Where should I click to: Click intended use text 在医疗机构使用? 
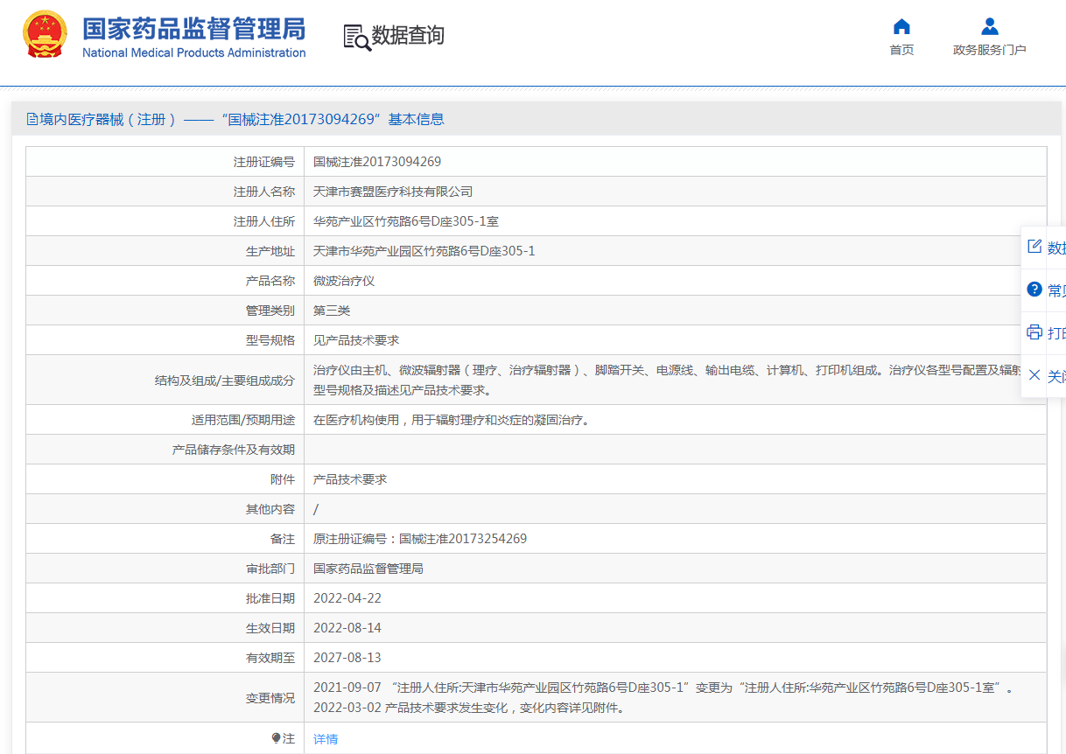pos(452,420)
